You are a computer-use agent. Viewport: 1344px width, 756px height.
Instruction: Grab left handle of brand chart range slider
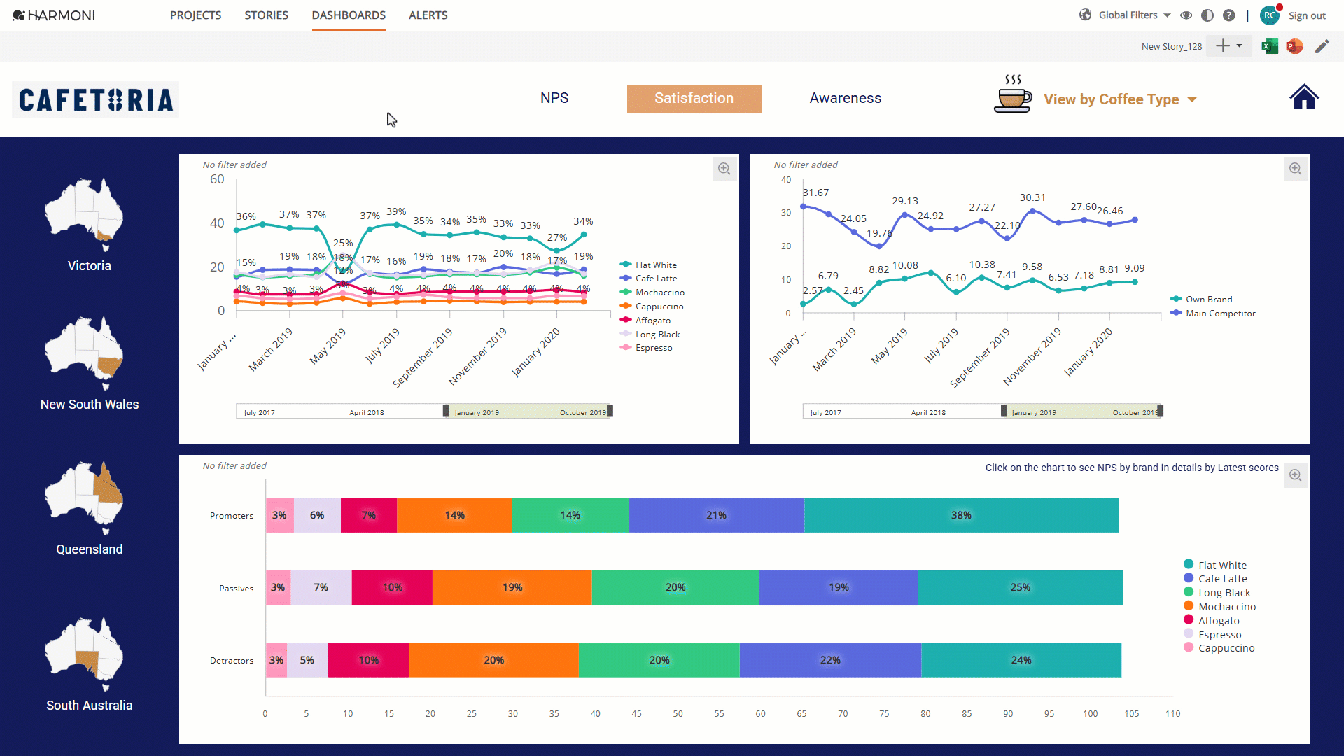[1004, 411]
